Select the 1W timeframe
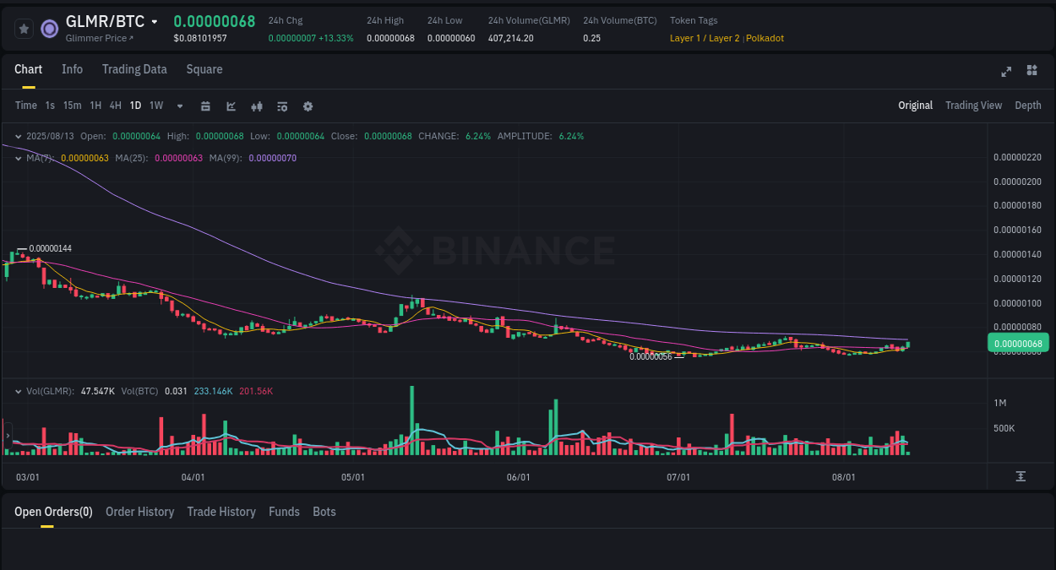Image resolution: width=1056 pixels, height=570 pixels. point(155,106)
